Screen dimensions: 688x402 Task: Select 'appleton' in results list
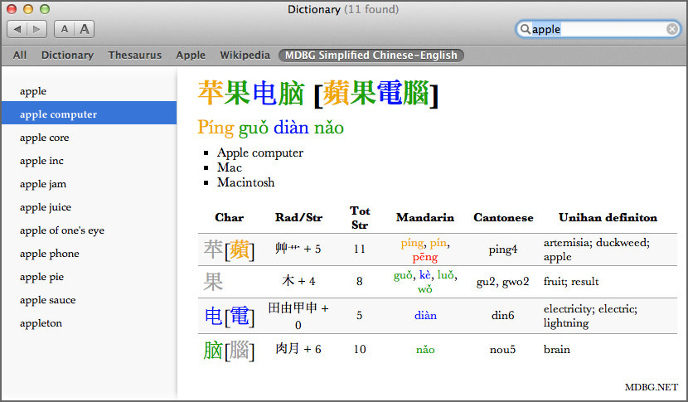coord(89,323)
